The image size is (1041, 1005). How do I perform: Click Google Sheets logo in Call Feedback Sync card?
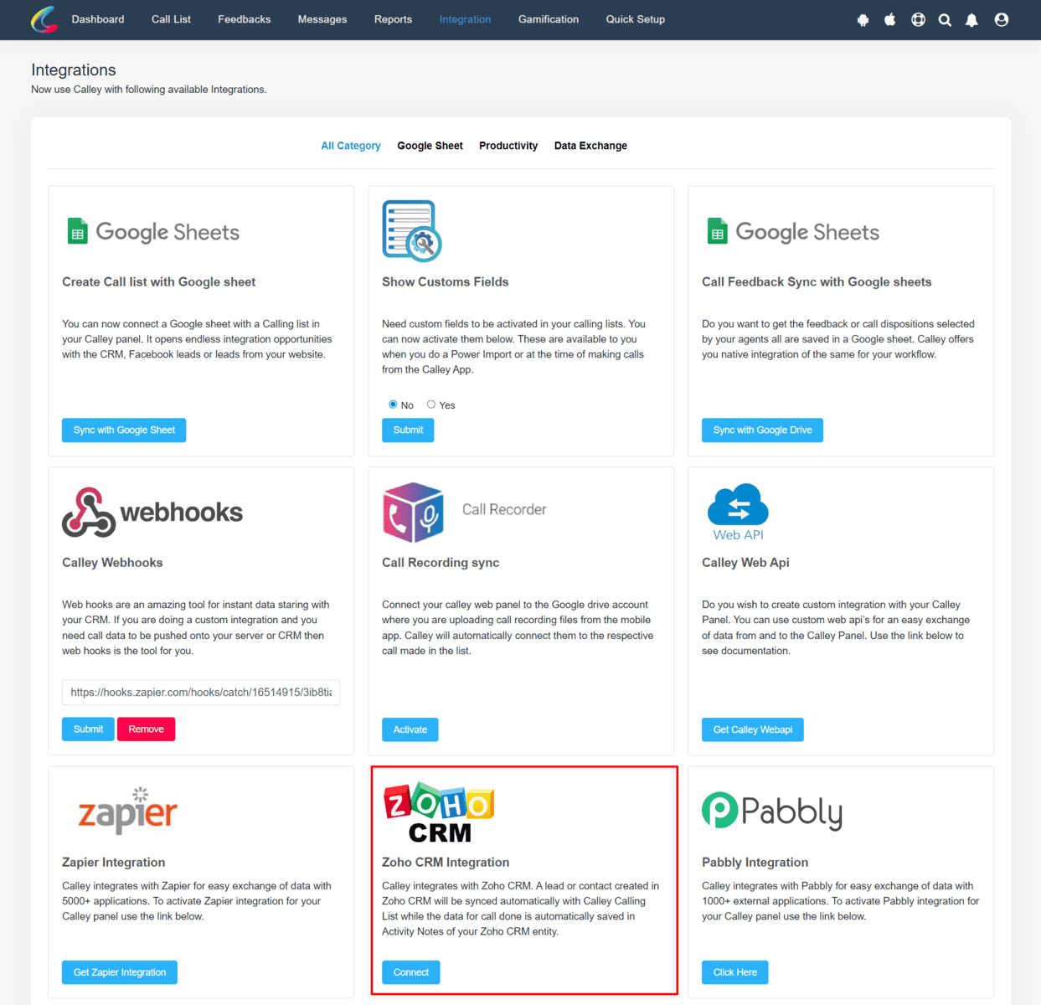[793, 232]
